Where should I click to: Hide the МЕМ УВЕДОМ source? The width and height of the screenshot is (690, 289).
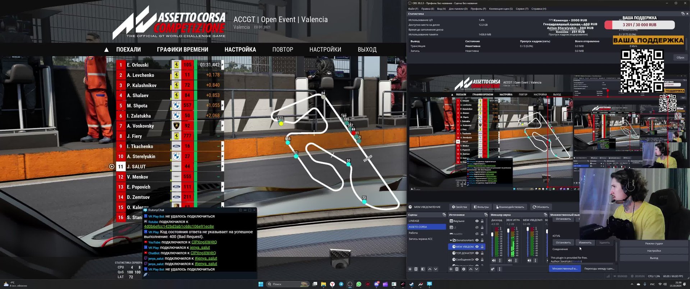477,247
